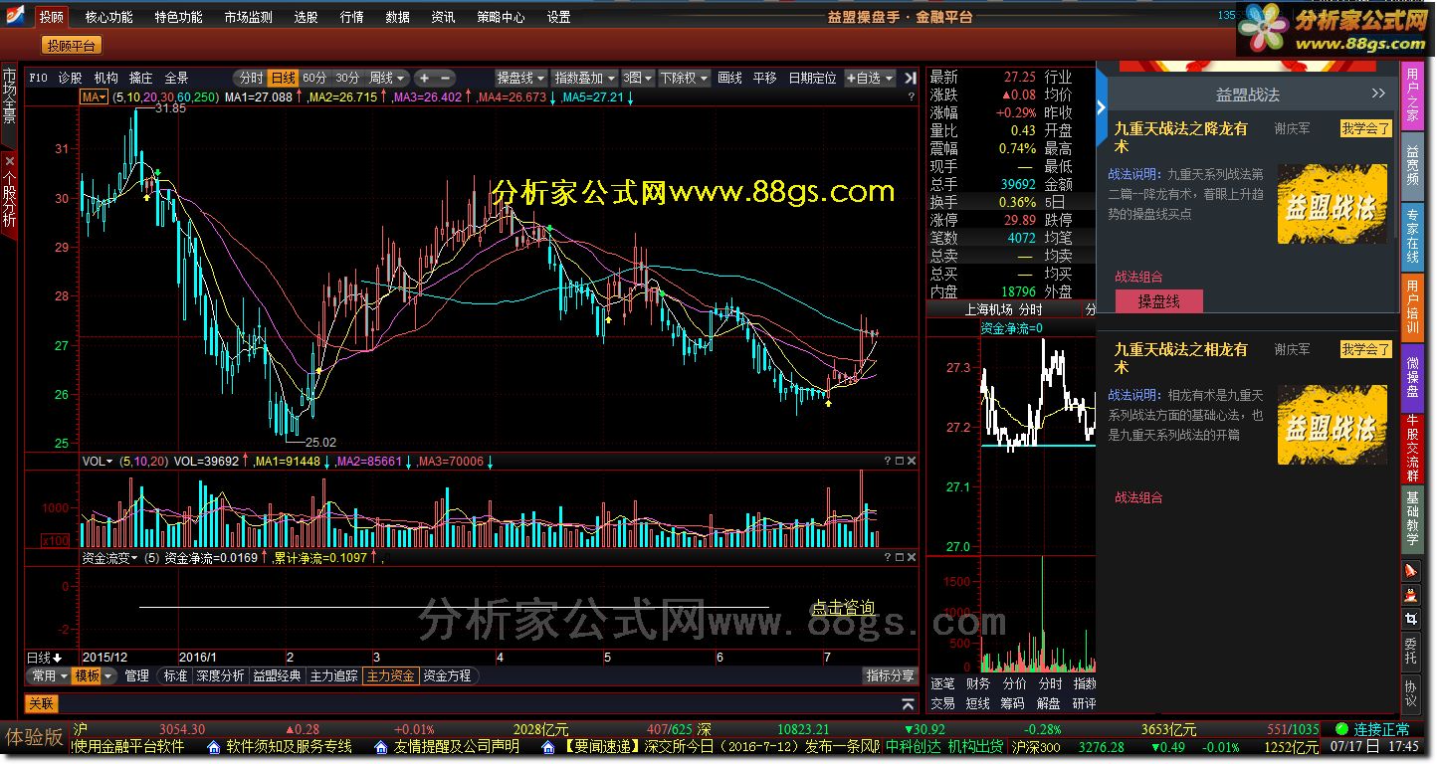
Task: Click the screenshot crop icon in the right sidebar
Action: click(x=1411, y=619)
